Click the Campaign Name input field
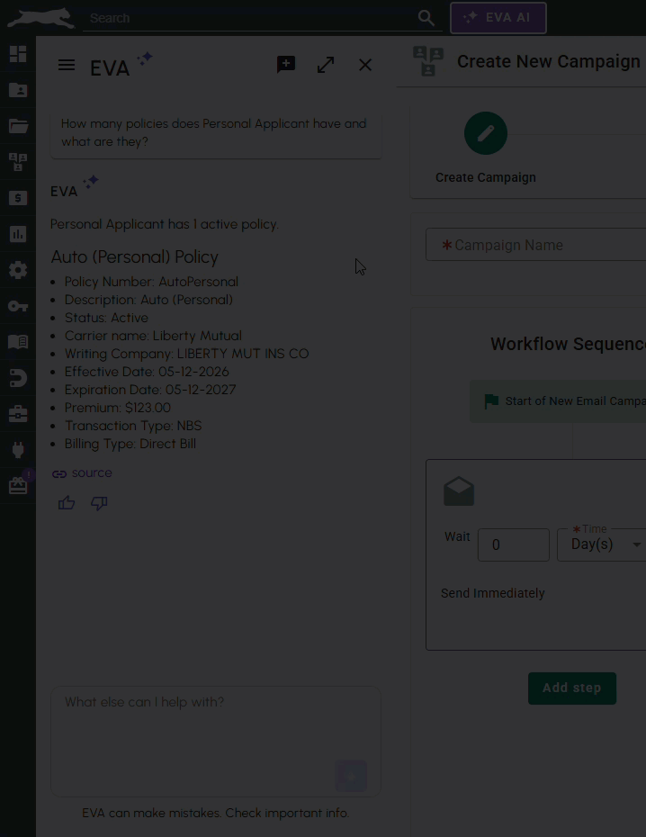The image size is (646, 837). tap(535, 245)
